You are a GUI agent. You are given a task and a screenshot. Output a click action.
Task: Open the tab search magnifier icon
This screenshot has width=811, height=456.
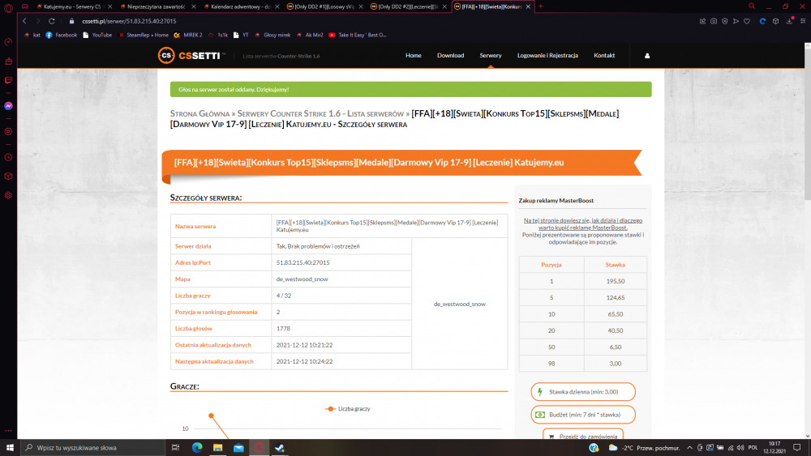point(752,6)
